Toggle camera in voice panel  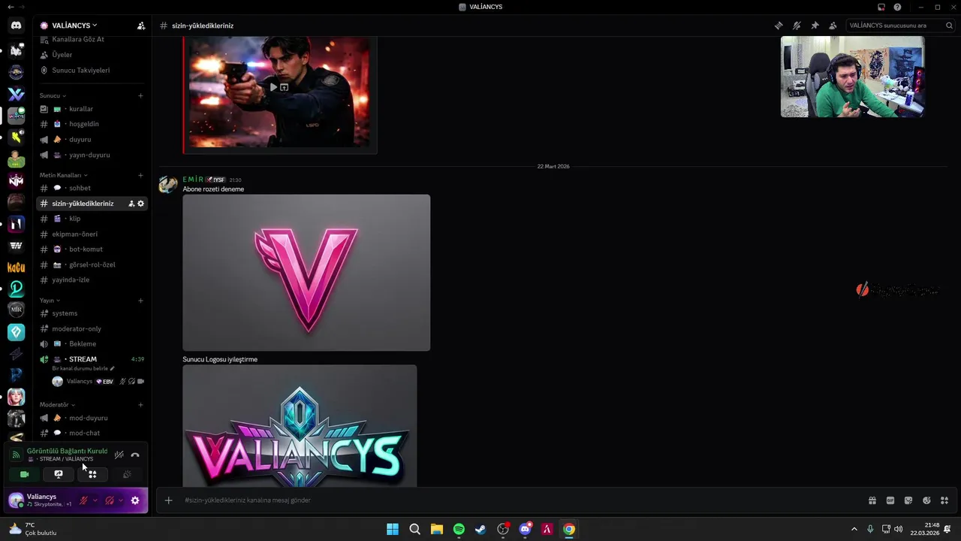tap(24, 474)
